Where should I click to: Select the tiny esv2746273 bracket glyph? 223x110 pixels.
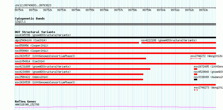point(196,90)
